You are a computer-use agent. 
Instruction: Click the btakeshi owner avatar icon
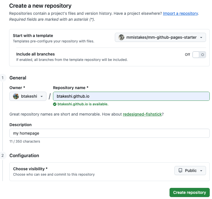click(x=16, y=96)
